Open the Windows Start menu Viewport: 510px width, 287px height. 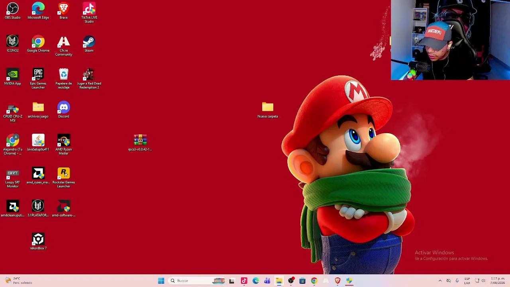pos(161,281)
